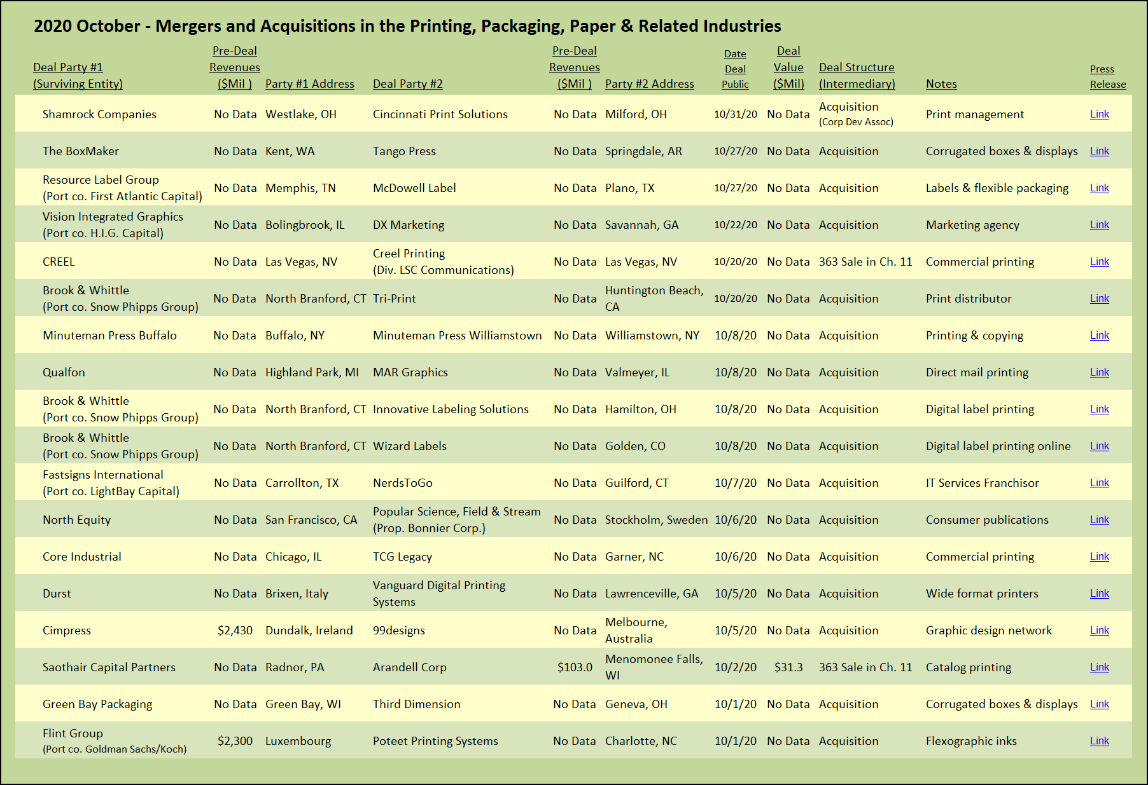Select the Poteet Printing Systems cell

pyautogui.click(x=435, y=741)
